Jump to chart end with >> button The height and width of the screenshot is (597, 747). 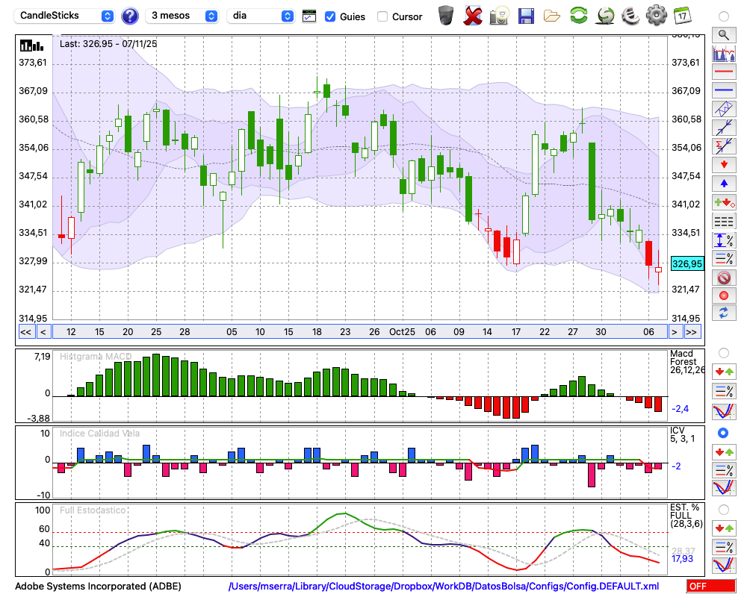[692, 332]
